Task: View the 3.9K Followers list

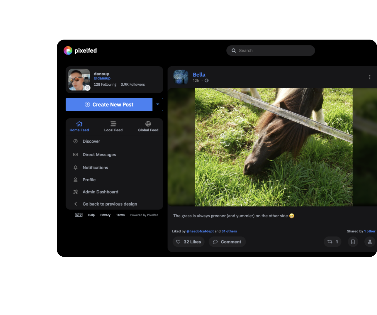Action: coord(133,84)
